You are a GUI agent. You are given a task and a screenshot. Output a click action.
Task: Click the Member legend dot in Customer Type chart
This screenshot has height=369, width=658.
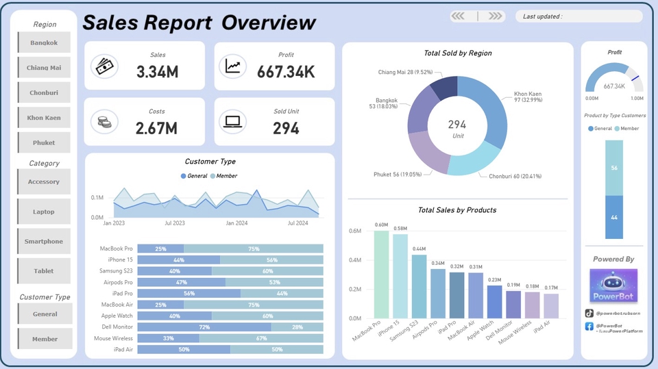click(x=212, y=176)
